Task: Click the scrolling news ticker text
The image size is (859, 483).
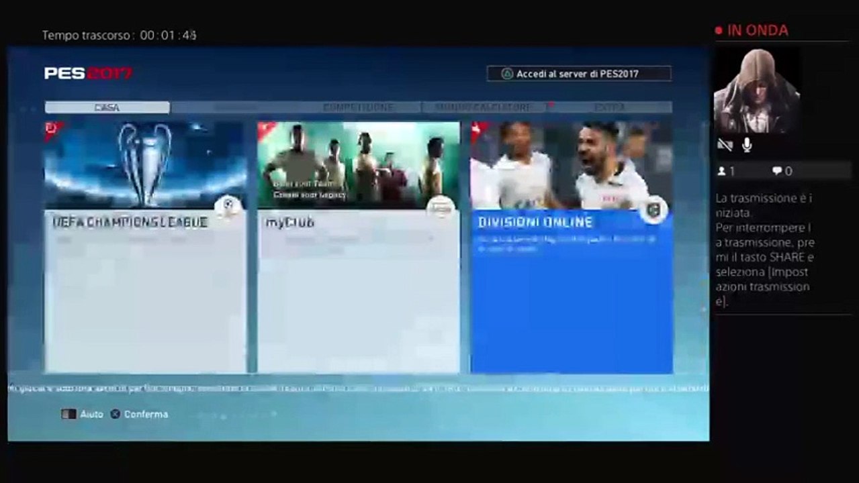Action: tap(358, 388)
